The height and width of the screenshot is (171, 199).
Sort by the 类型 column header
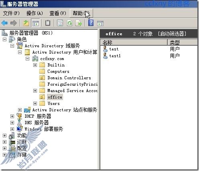coord(183,42)
